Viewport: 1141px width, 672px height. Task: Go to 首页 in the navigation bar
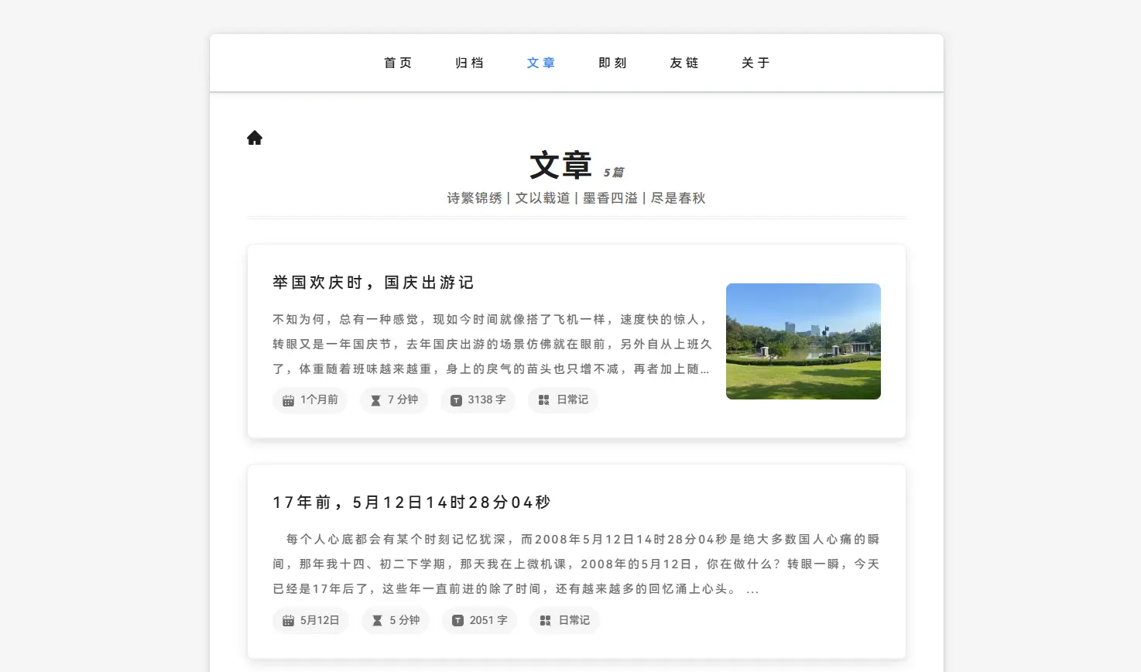tap(398, 63)
